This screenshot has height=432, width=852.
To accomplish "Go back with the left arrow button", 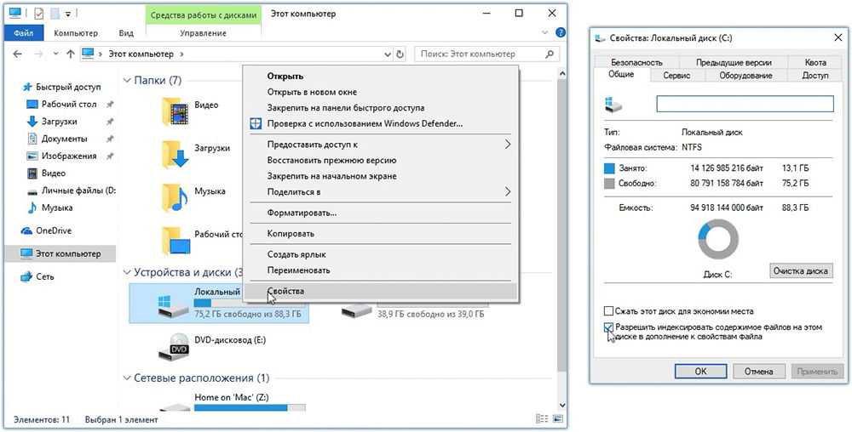I will point(17,54).
